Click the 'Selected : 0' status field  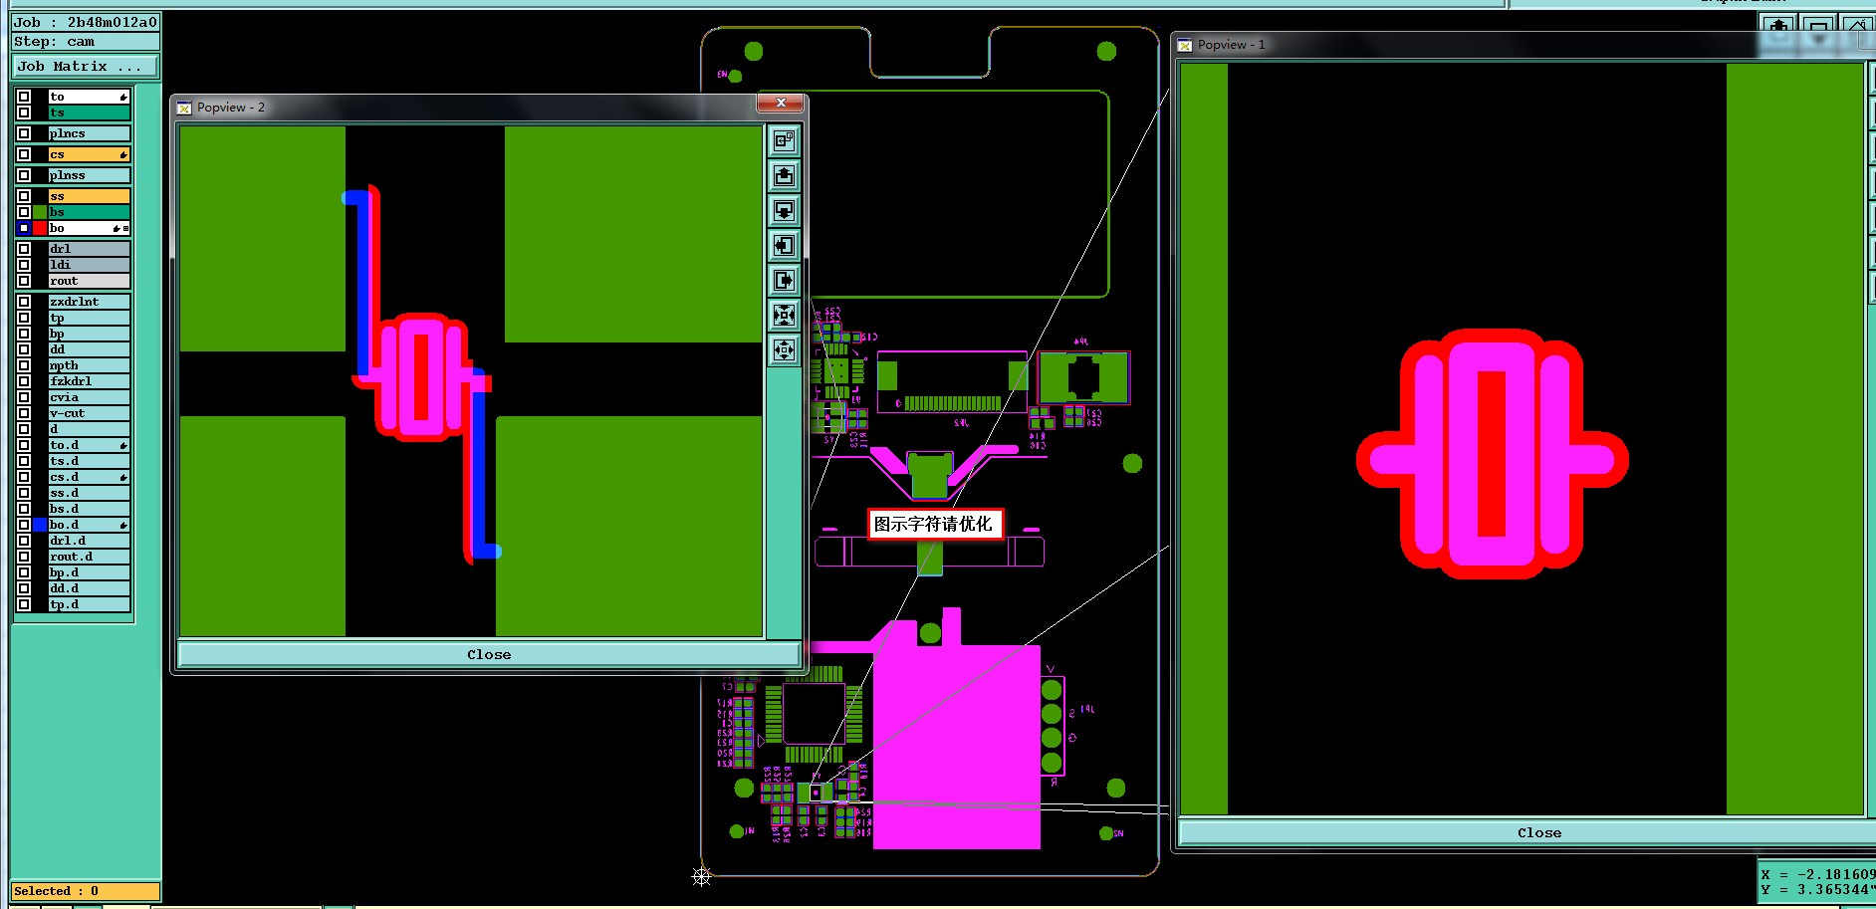coord(86,891)
